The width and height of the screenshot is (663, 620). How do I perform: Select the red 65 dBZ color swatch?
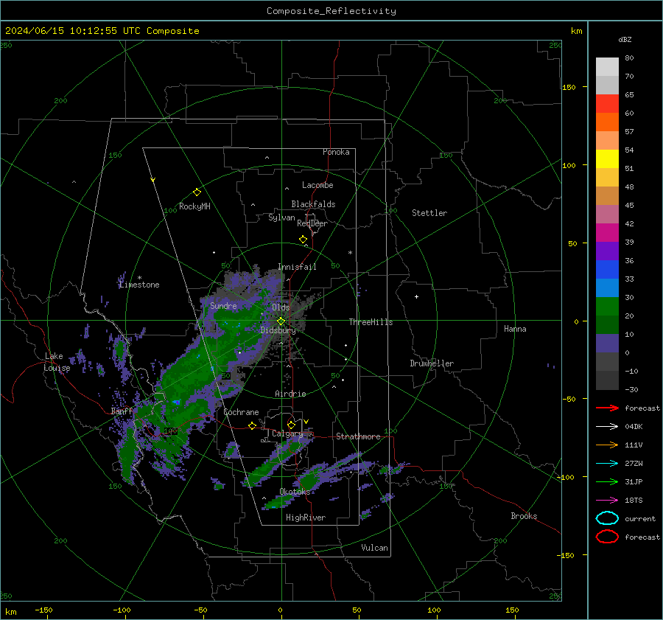(x=607, y=103)
